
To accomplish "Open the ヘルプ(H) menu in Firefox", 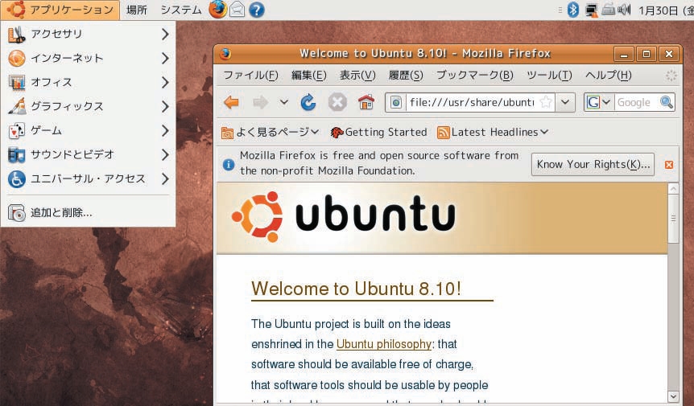I will coord(608,76).
